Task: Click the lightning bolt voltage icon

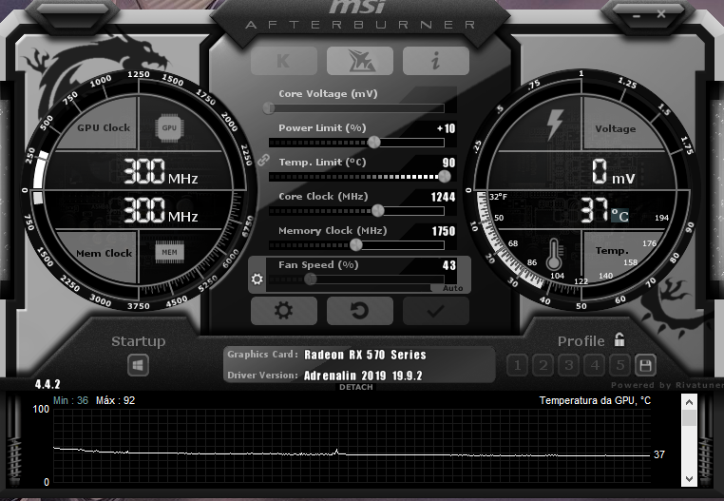Action: (555, 125)
